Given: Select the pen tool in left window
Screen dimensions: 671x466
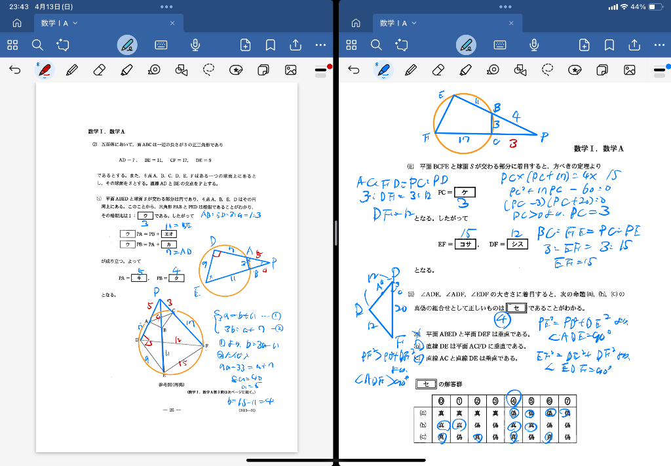Looking at the screenshot, I should click(44, 69).
